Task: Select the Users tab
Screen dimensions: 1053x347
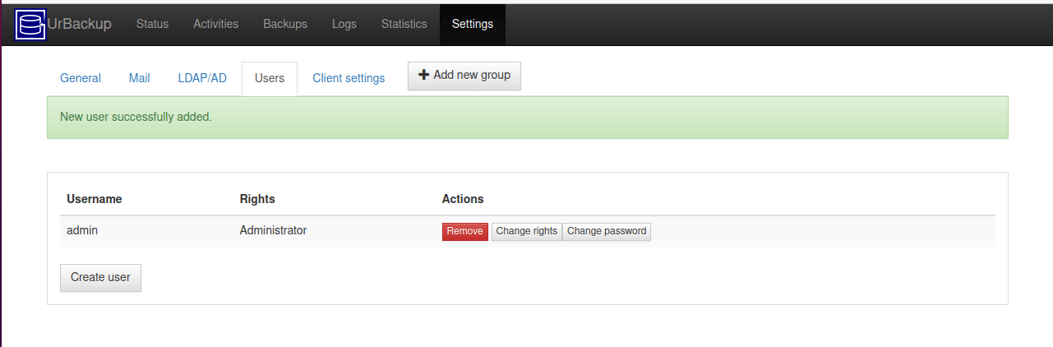Action: [270, 78]
